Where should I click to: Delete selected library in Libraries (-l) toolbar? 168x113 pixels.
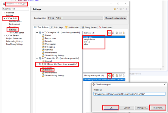[x=113, y=33]
